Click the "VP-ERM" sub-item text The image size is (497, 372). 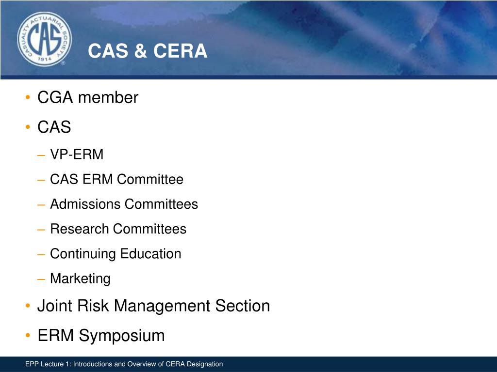click(x=77, y=155)
